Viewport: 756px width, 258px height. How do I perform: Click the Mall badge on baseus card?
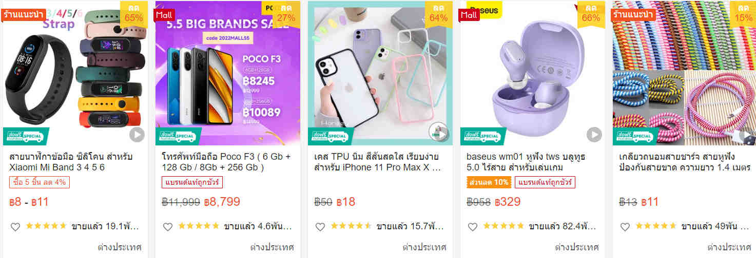[x=470, y=15]
